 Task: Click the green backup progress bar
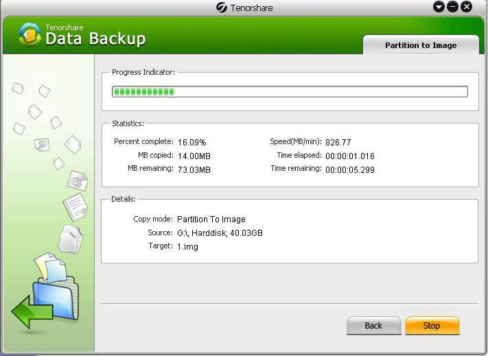click(290, 92)
